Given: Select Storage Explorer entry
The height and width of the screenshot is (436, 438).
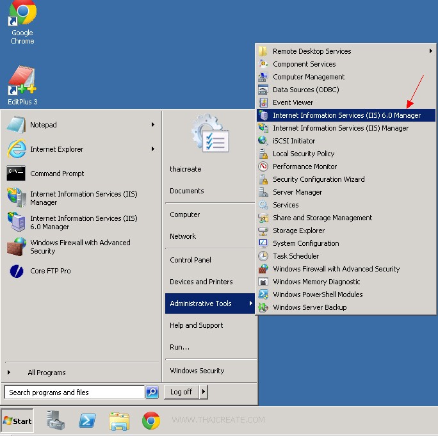Looking at the screenshot, I should click(346, 230).
